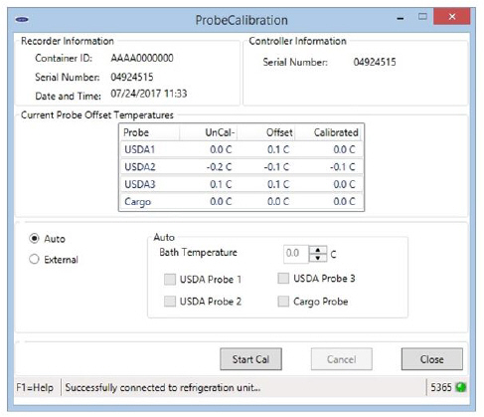Click the UnCal- column header
The image size is (484, 417).
pos(209,132)
